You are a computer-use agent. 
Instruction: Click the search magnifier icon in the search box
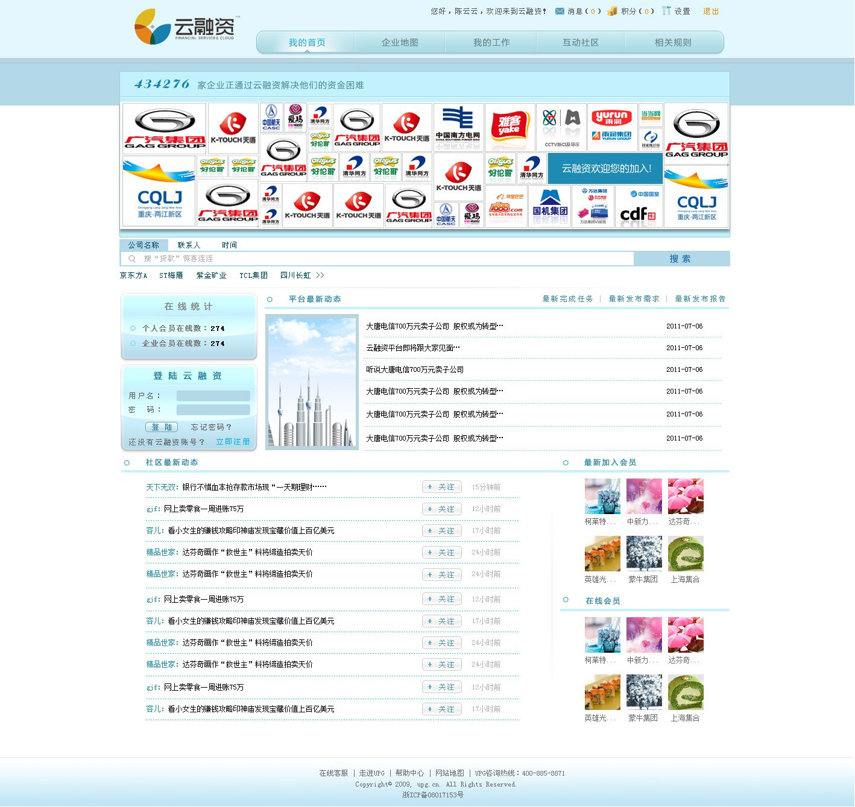tap(131, 259)
